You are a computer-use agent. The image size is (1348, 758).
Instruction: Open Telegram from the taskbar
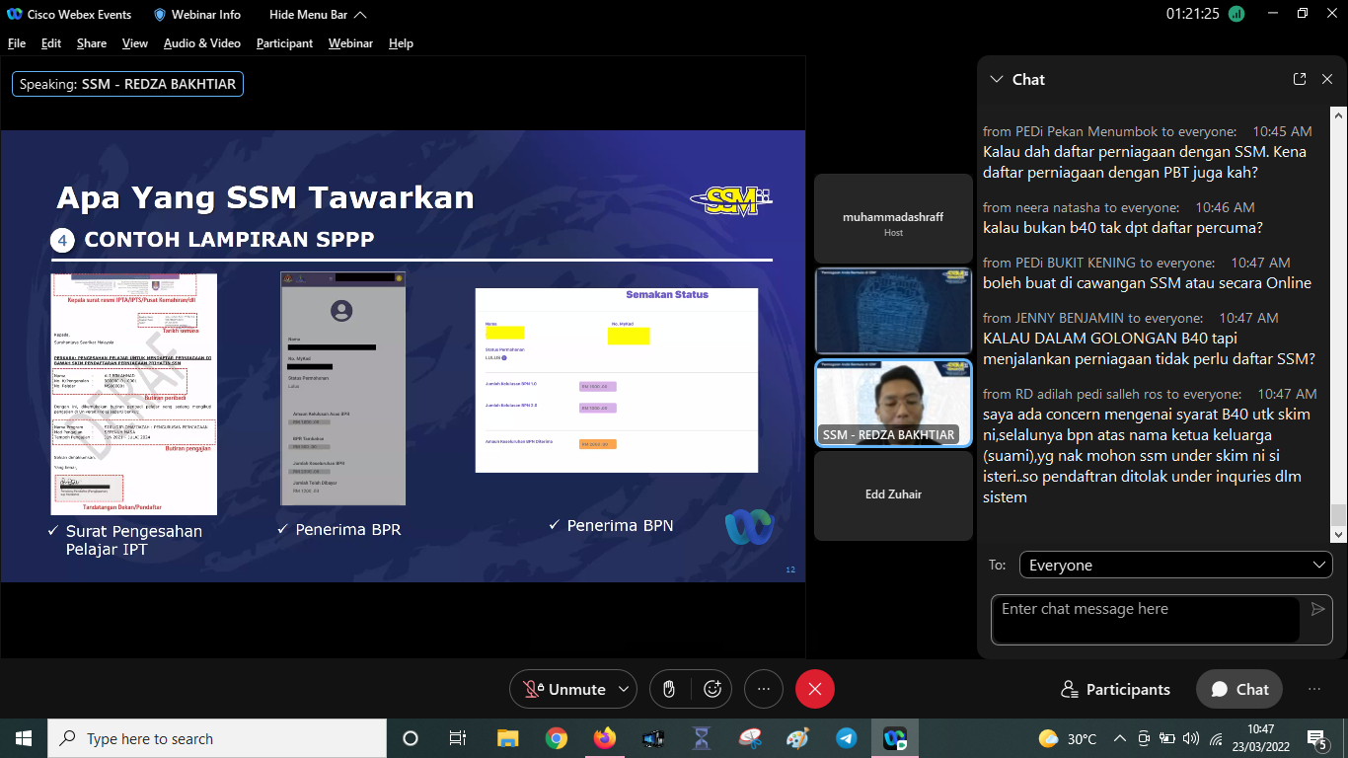(x=846, y=738)
